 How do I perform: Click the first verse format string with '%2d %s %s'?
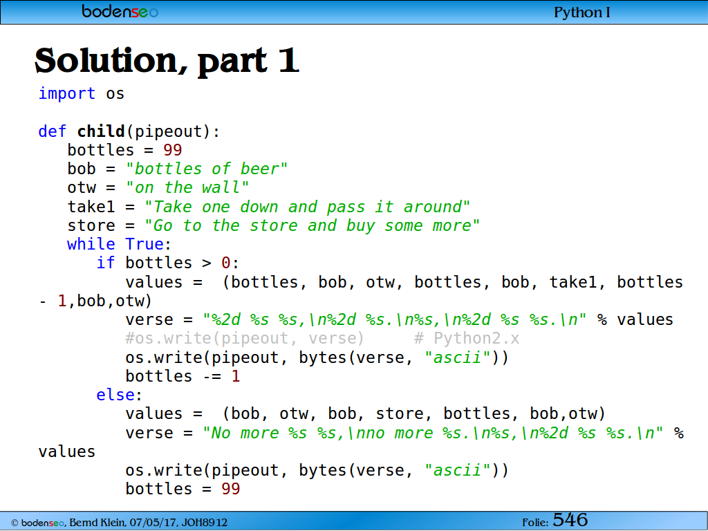pos(394,319)
